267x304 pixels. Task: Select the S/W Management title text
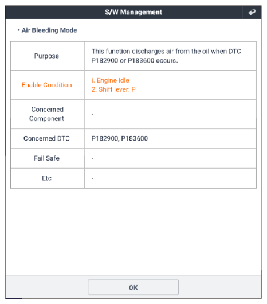[x=133, y=12]
